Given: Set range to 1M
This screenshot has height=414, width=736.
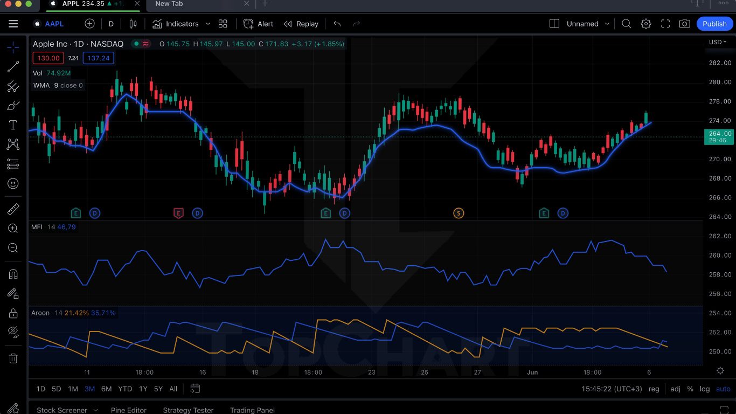Looking at the screenshot, I should [73, 389].
